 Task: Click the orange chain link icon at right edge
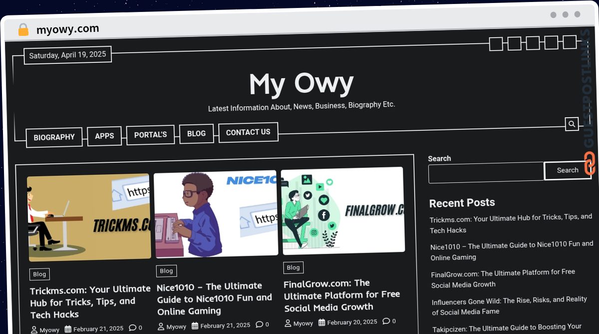(590, 164)
